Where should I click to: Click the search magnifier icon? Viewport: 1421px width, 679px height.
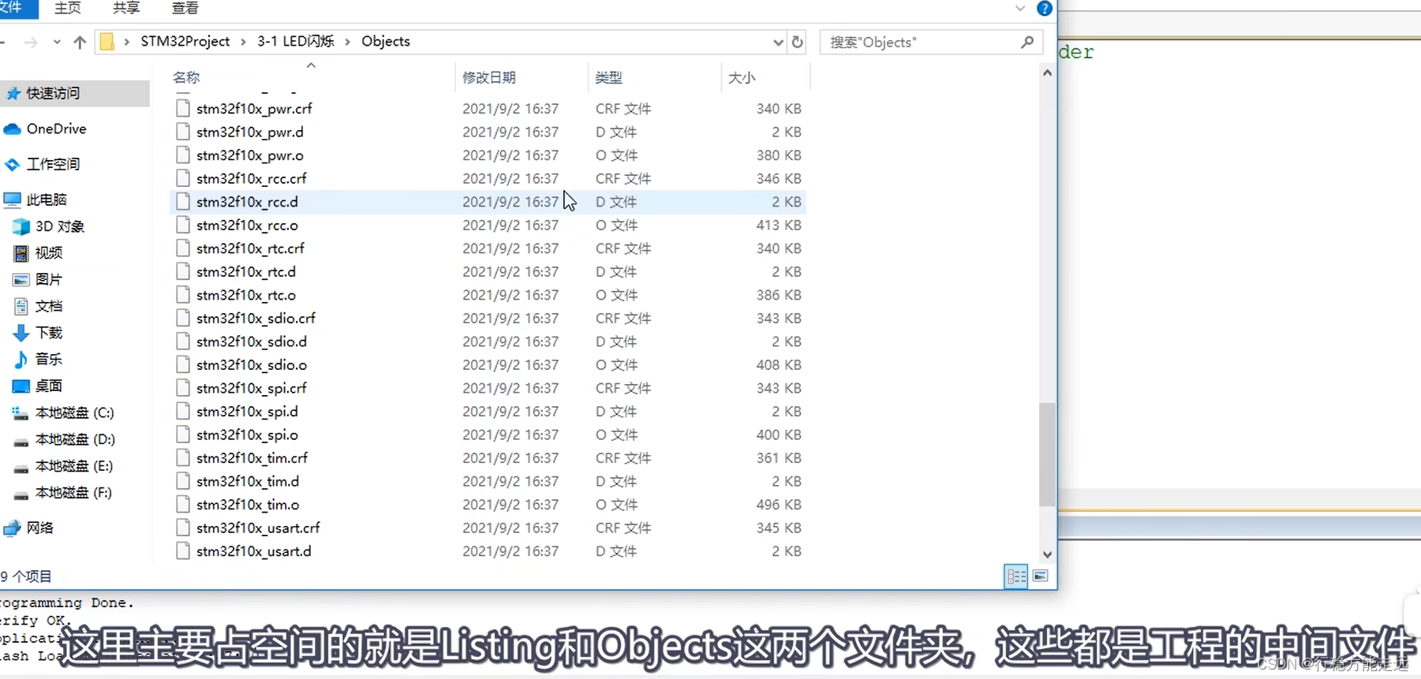click(1026, 42)
